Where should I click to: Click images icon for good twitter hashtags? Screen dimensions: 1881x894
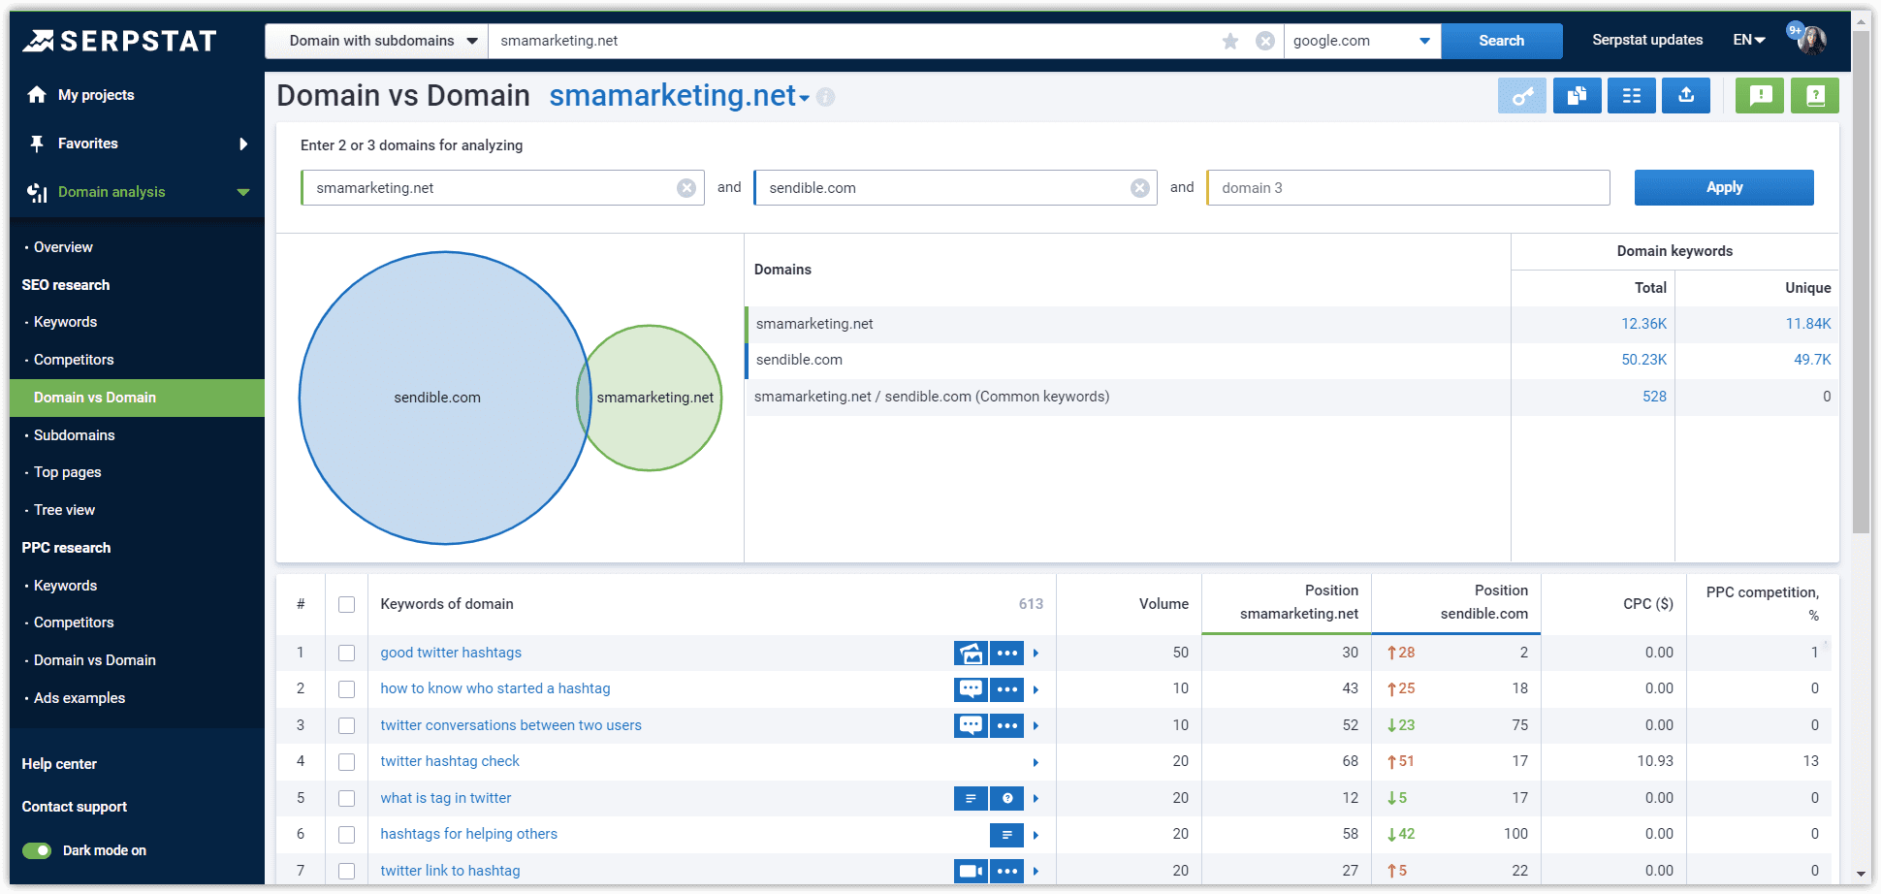(971, 654)
